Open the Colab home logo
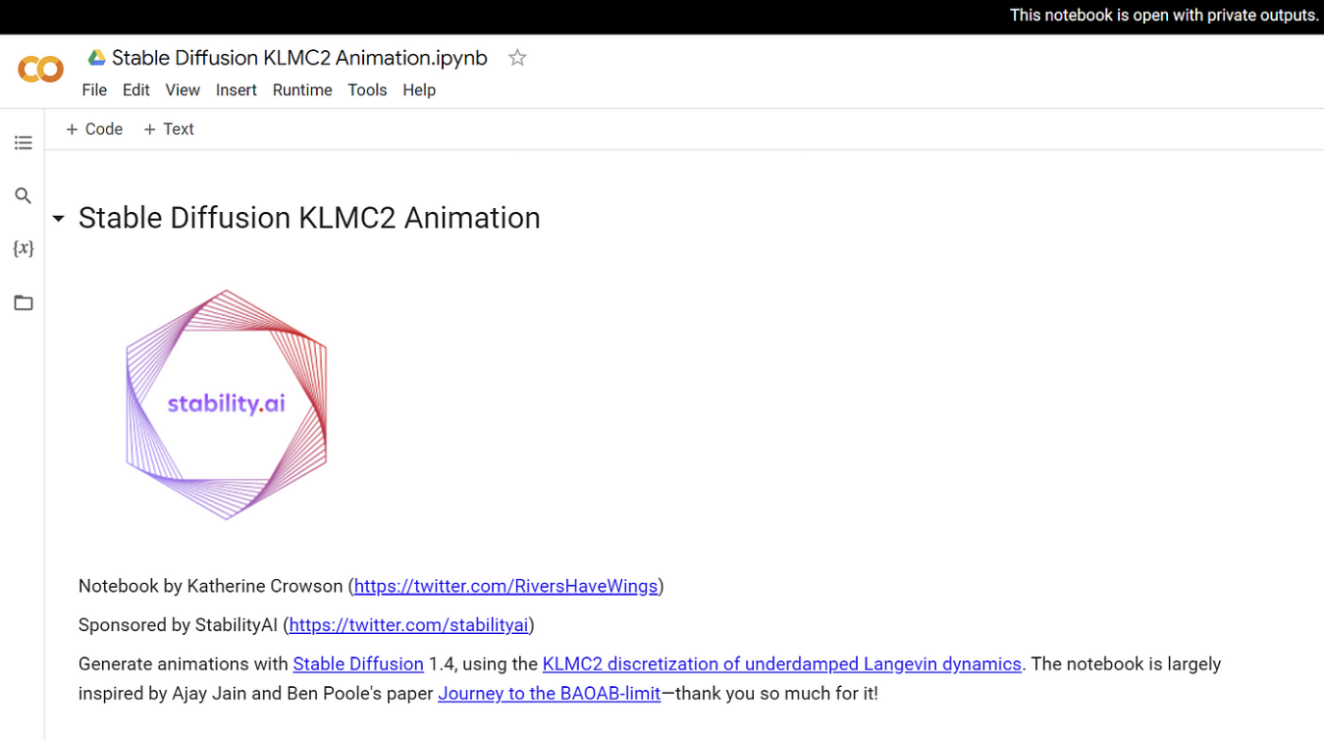The width and height of the screenshot is (1324, 740). pyautogui.click(x=40, y=70)
